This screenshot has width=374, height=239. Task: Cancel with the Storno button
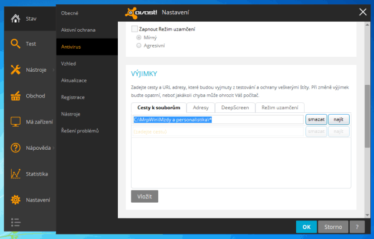333,227
